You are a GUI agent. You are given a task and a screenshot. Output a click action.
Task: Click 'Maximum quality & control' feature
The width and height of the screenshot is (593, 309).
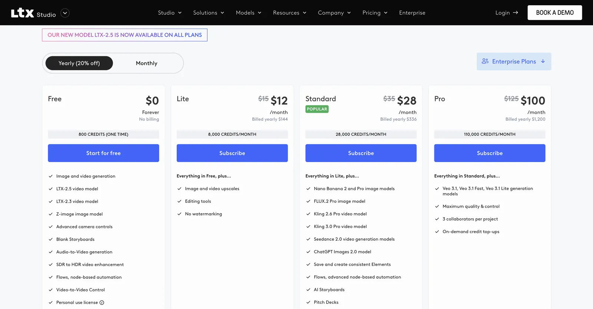pyautogui.click(x=471, y=206)
